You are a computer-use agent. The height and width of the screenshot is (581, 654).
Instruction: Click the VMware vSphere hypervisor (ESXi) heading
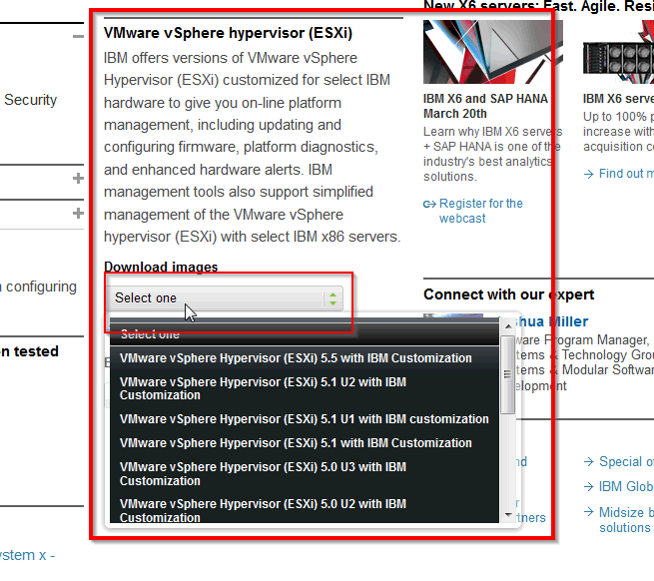(228, 33)
